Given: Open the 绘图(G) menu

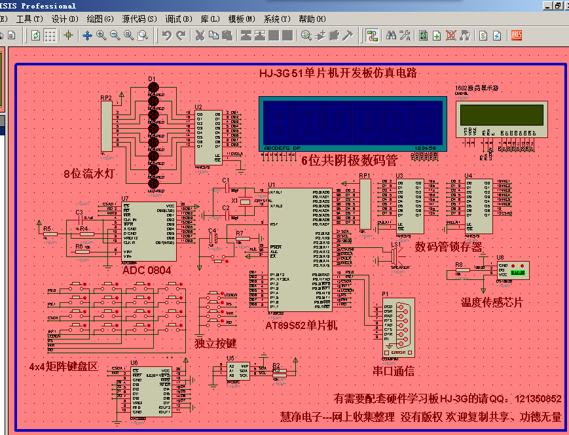Looking at the screenshot, I should click(100, 19).
